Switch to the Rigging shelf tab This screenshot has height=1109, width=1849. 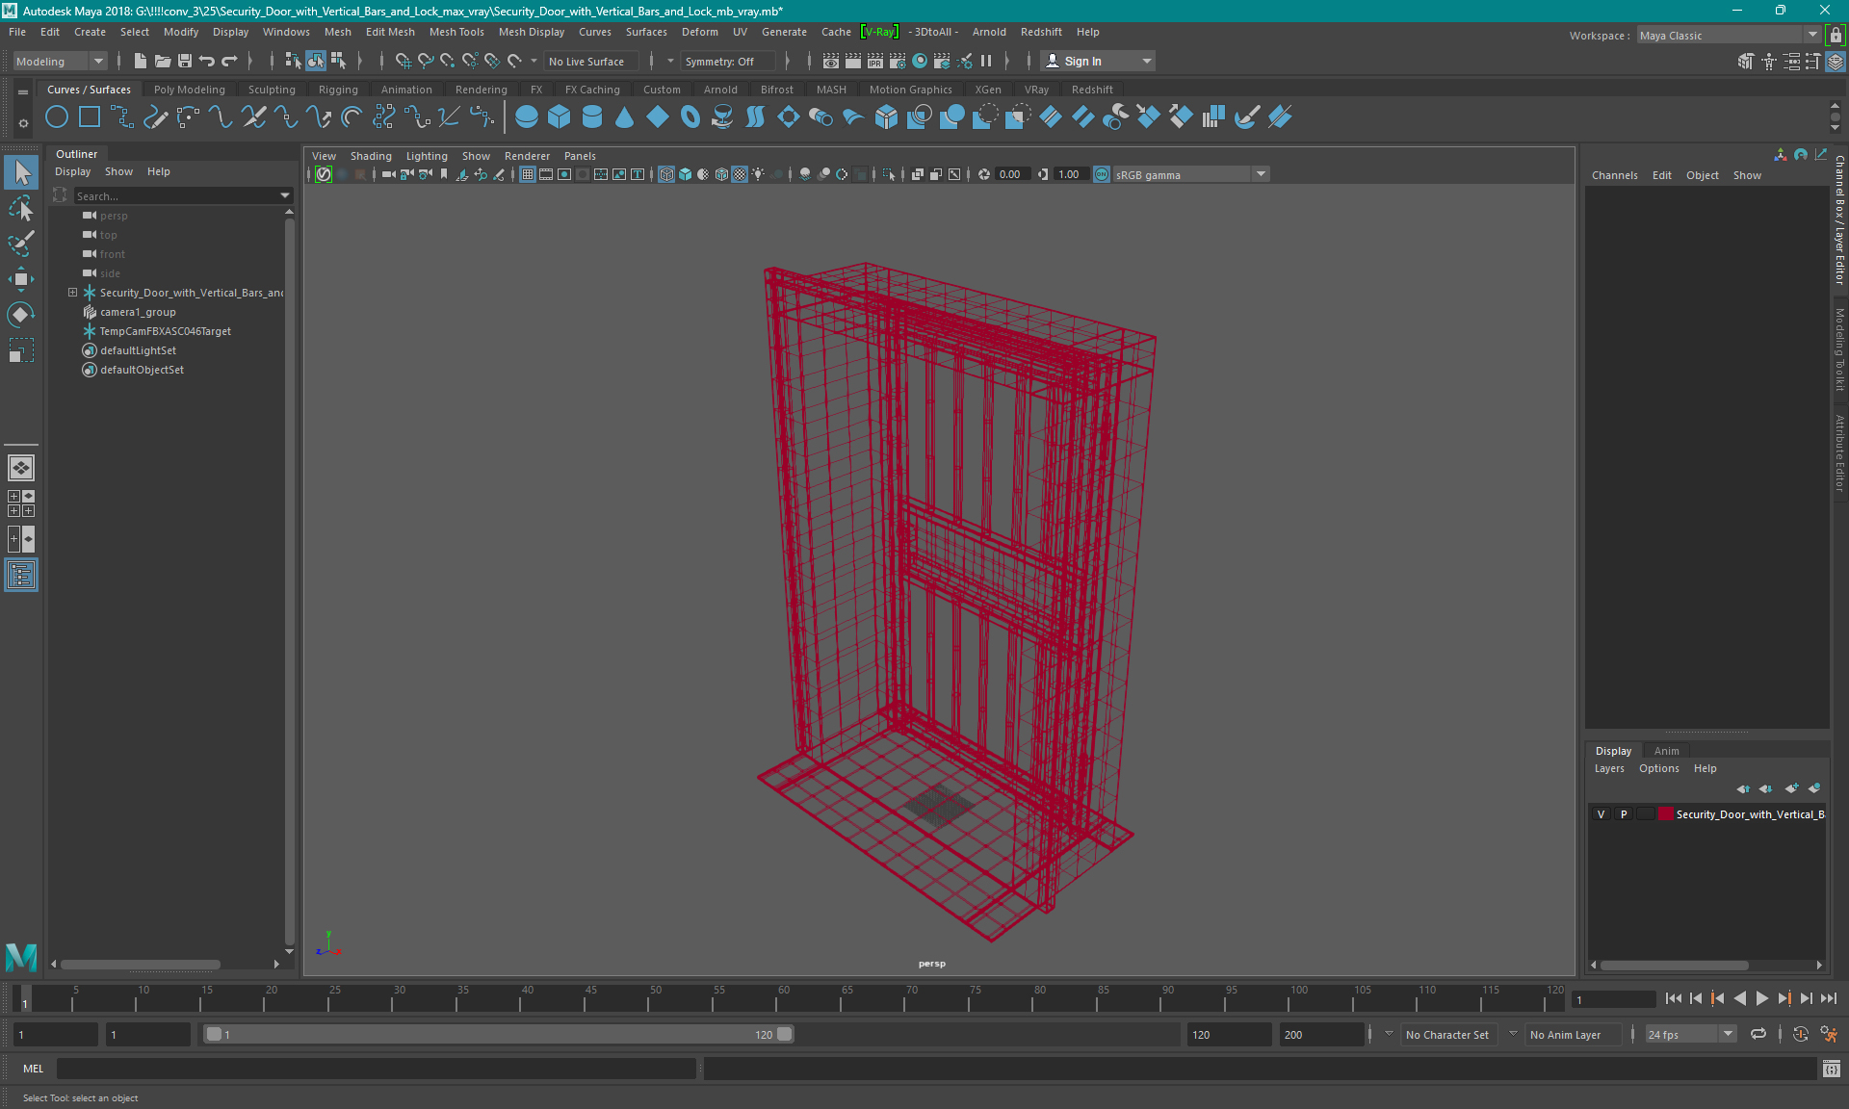pos(338,90)
